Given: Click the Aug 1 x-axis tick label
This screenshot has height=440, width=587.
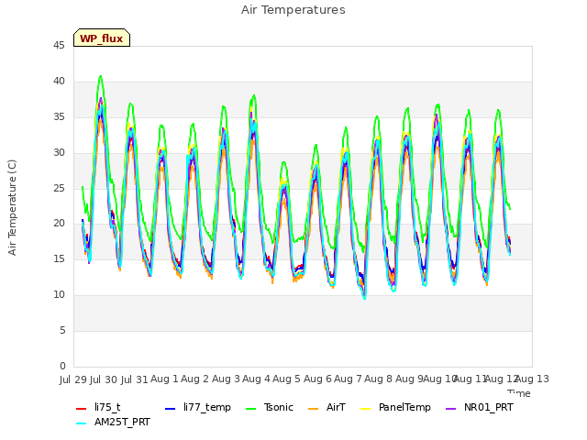Looking at the screenshot, I should coord(164,379).
